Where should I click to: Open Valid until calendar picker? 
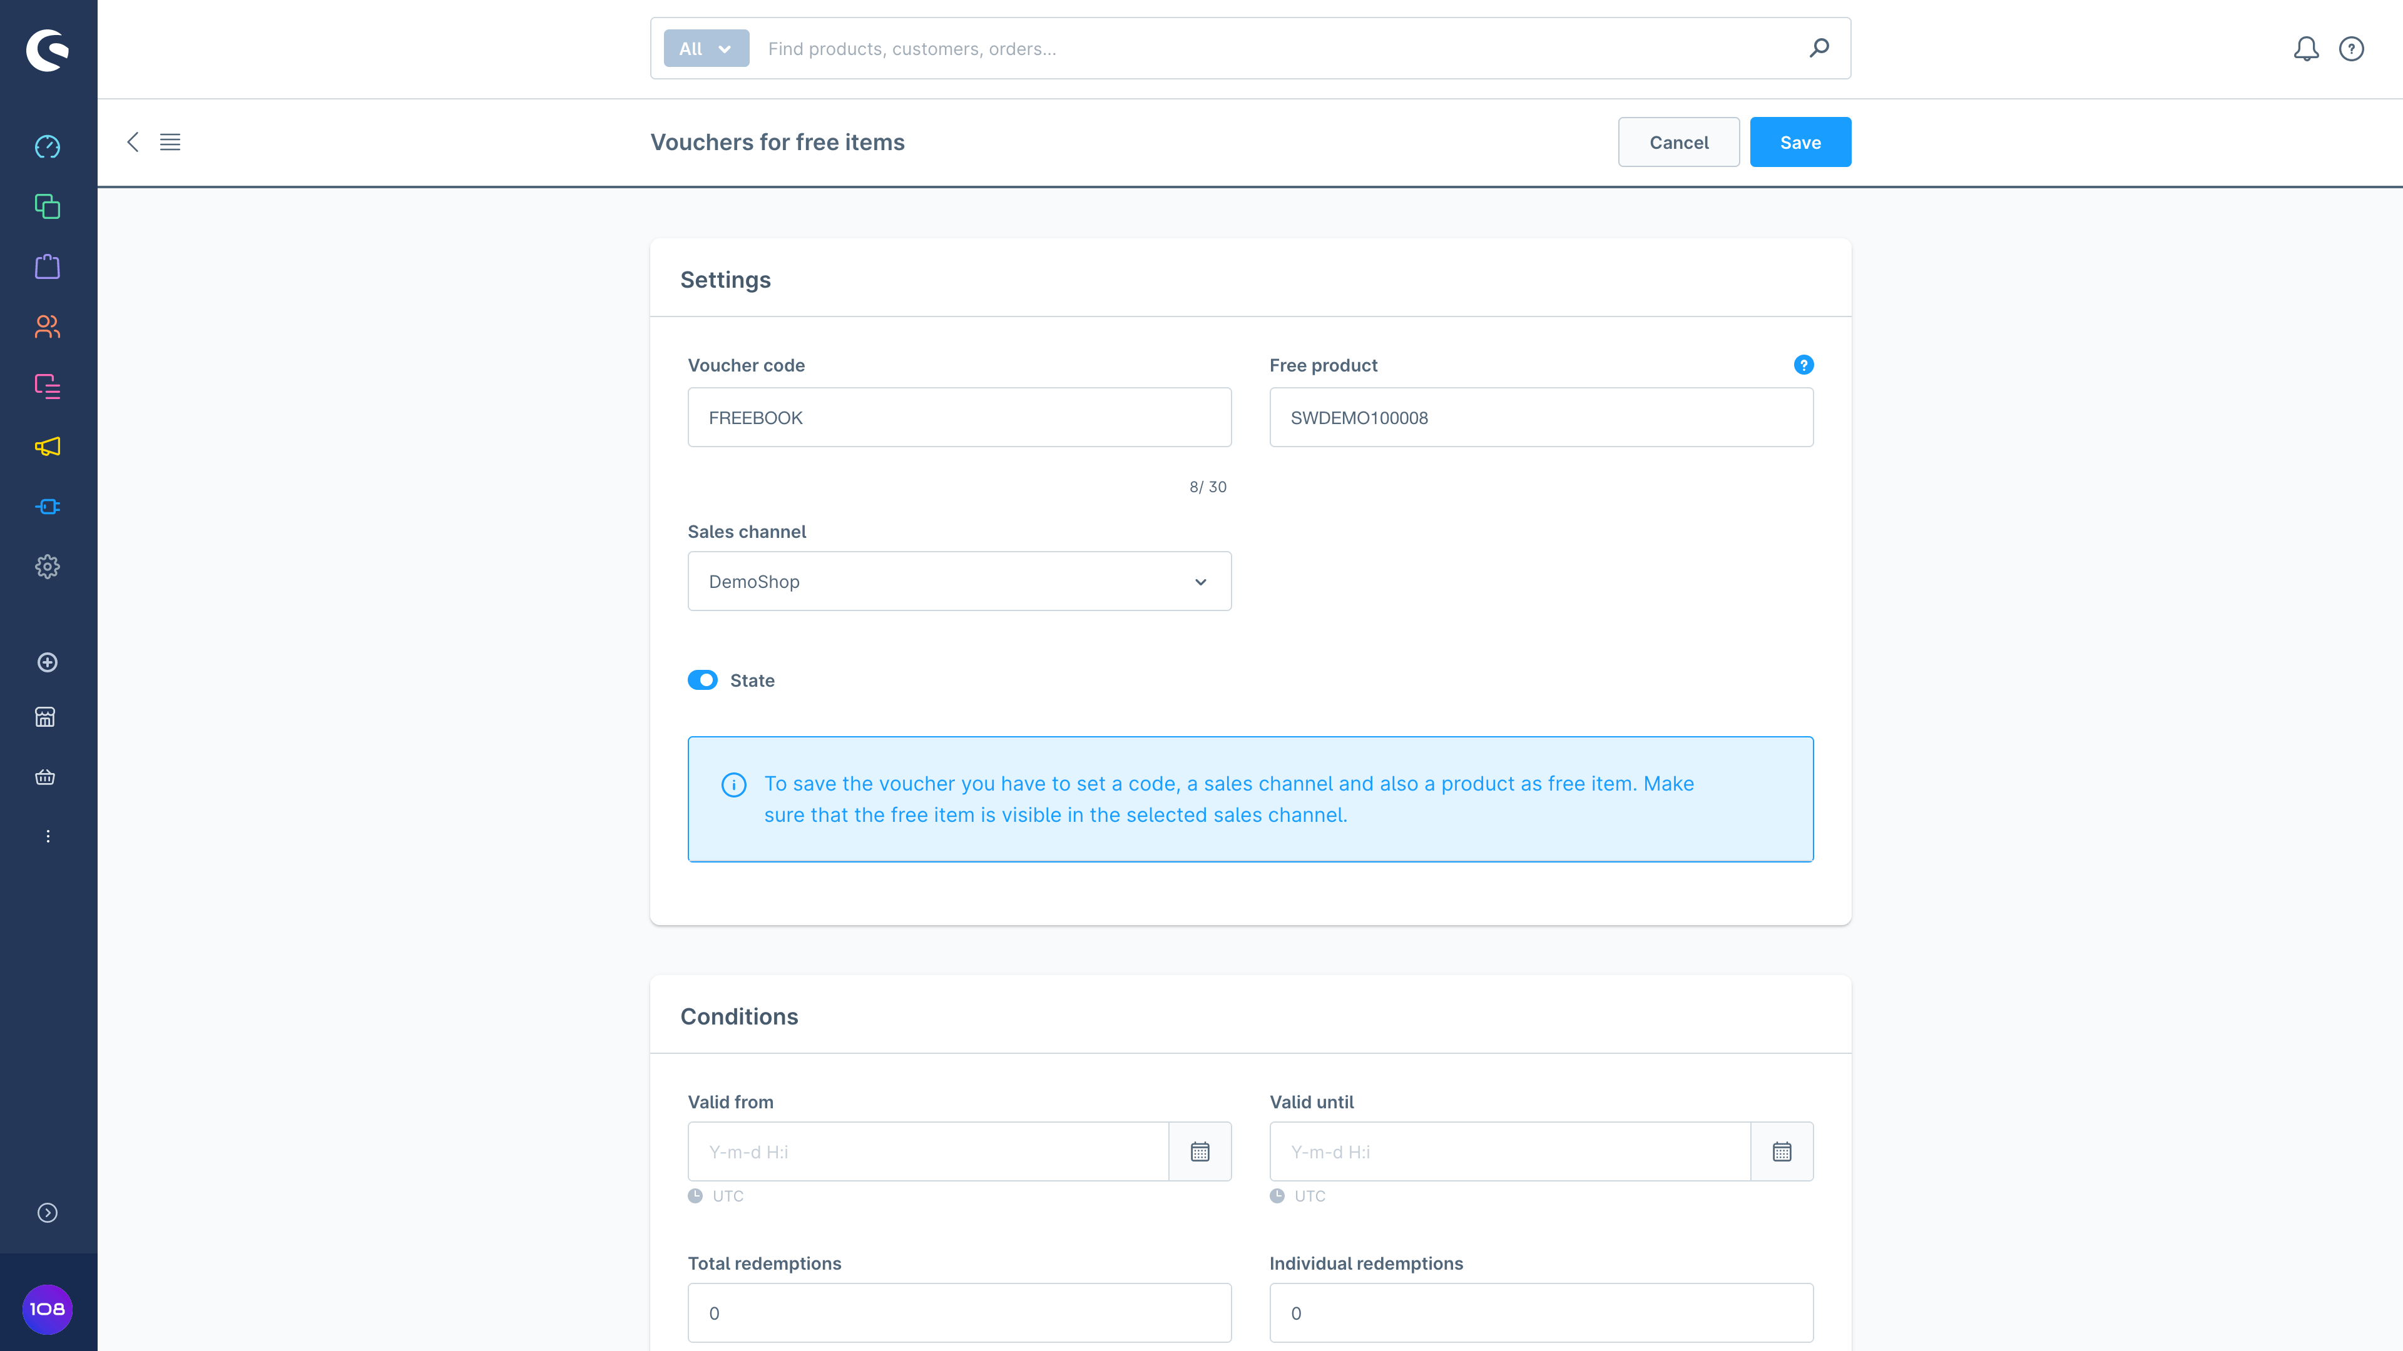click(1783, 1151)
